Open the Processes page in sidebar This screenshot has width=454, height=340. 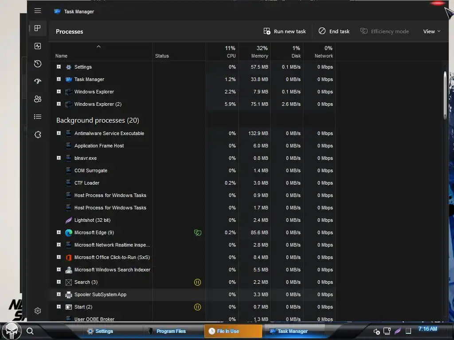coord(38,28)
